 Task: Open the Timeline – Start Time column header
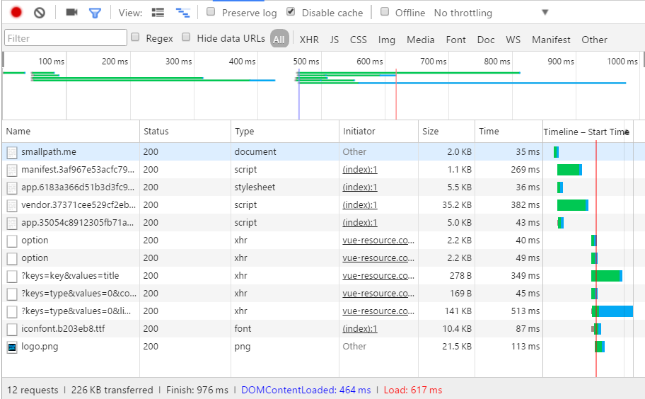pos(586,132)
